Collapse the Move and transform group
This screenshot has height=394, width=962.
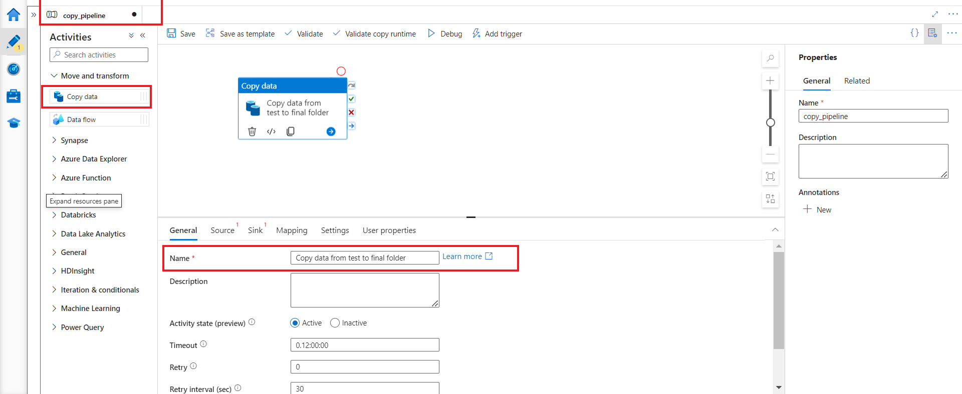pos(54,76)
